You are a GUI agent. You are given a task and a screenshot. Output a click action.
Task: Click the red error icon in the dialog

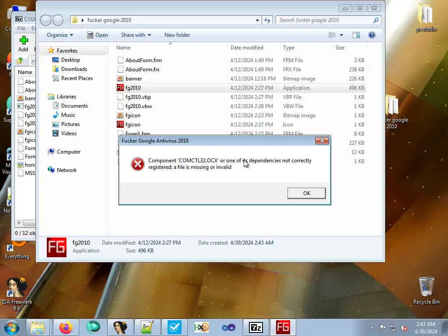[x=137, y=164]
